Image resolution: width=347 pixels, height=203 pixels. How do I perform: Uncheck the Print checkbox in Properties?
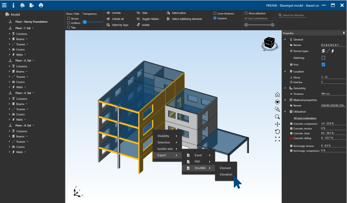coord(323,65)
